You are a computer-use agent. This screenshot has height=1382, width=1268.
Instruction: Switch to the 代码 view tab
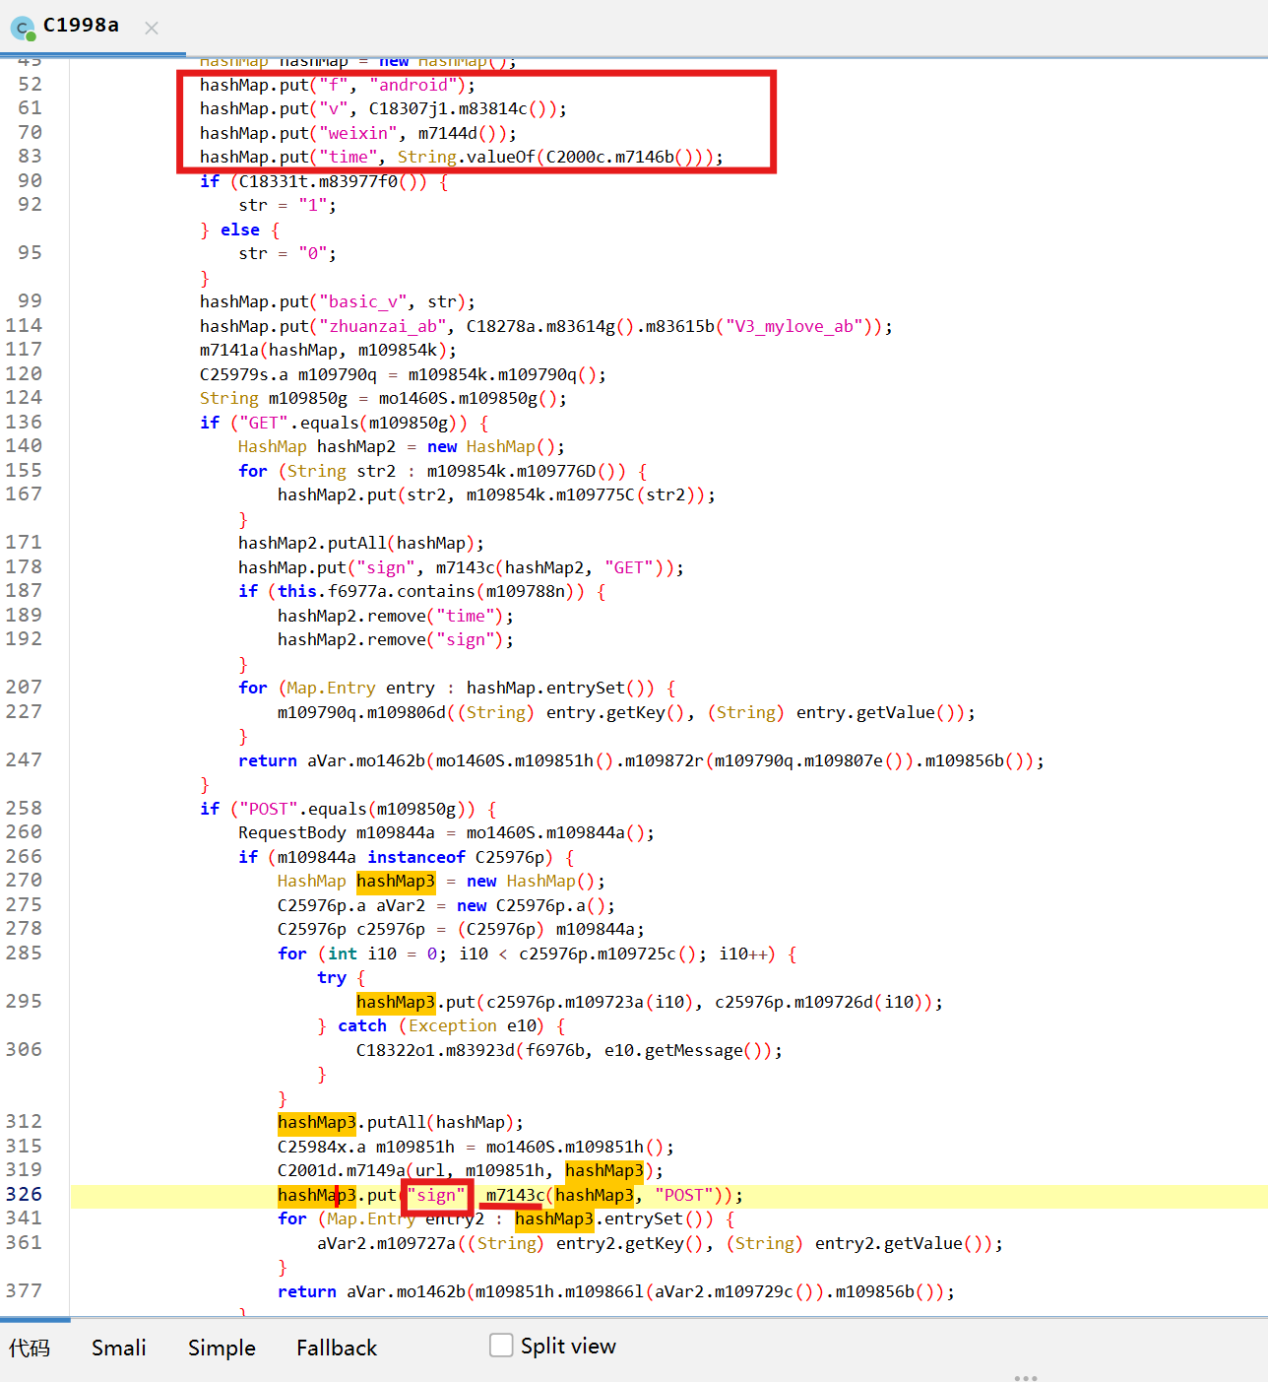tap(30, 1348)
